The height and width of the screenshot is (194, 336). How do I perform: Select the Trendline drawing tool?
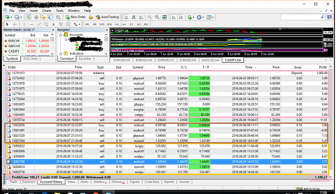(39, 24)
